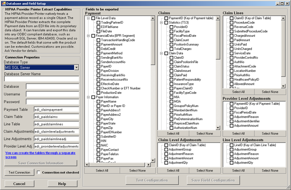This screenshot has width=291, height=190.
Task: Toggle the 'Connection not checked' checkbox
Action: (x=39, y=173)
